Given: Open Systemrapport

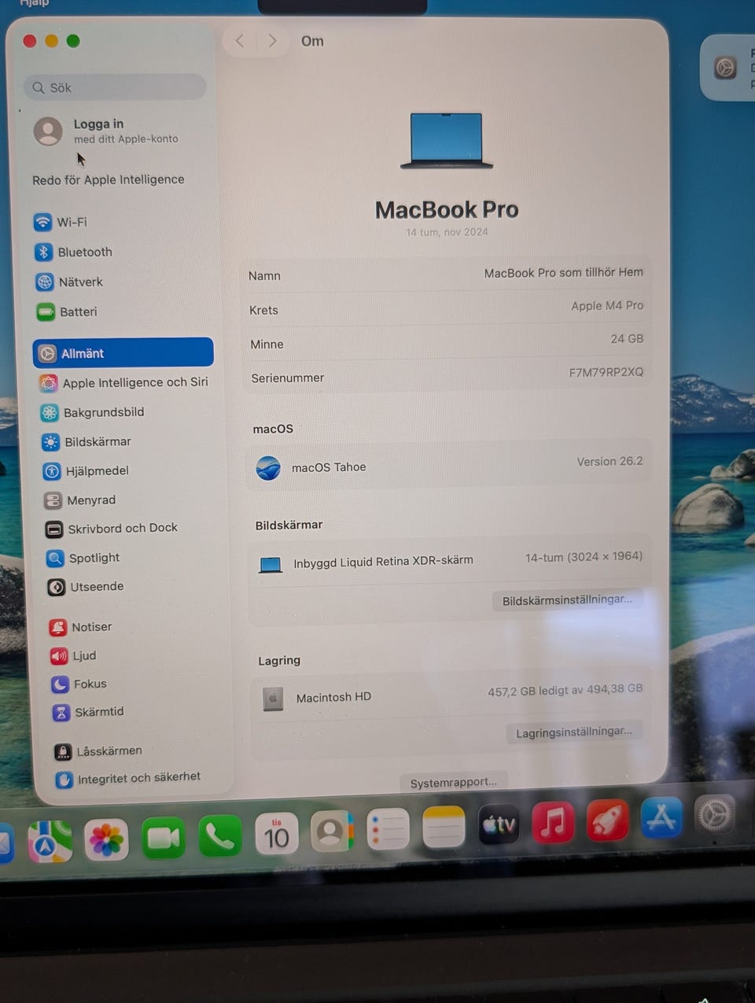Looking at the screenshot, I should coord(454,783).
